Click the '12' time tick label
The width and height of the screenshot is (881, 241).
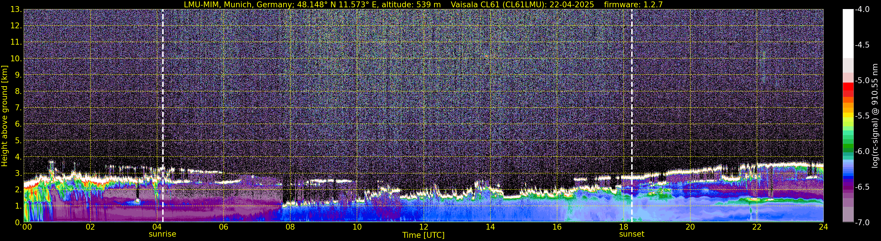[423, 227]
